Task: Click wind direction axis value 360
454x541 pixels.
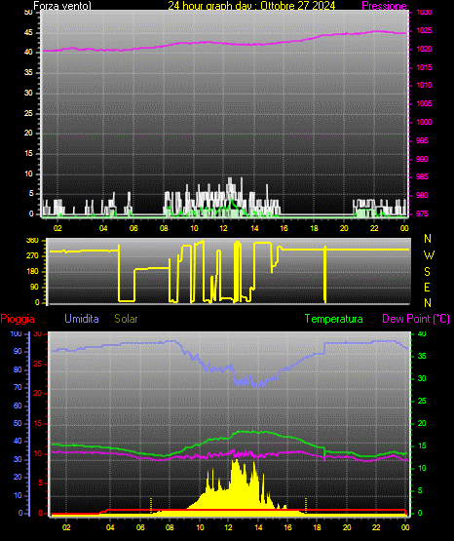Action: click(32, 241)
